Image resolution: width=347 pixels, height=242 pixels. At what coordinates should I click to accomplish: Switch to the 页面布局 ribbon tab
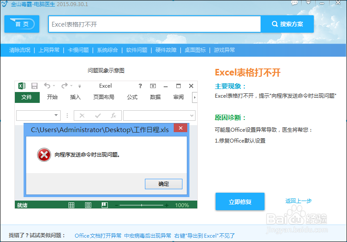click(103, 97)
